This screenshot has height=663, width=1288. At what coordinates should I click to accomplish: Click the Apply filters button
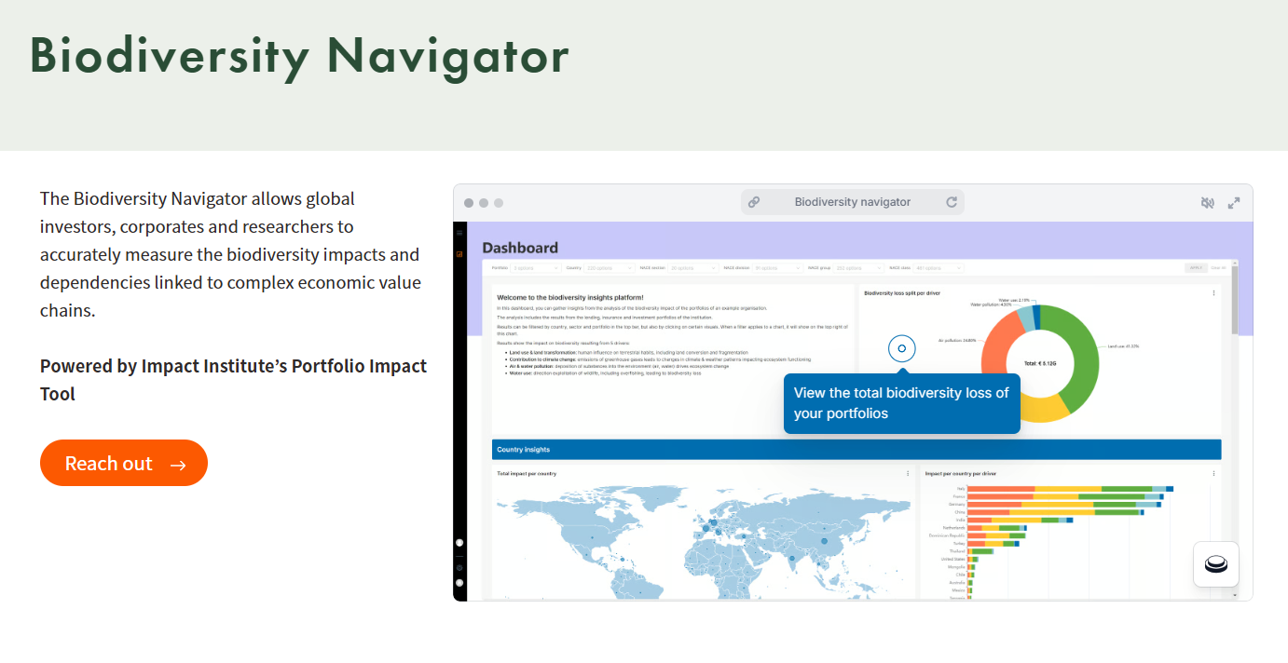(1196, 268)
